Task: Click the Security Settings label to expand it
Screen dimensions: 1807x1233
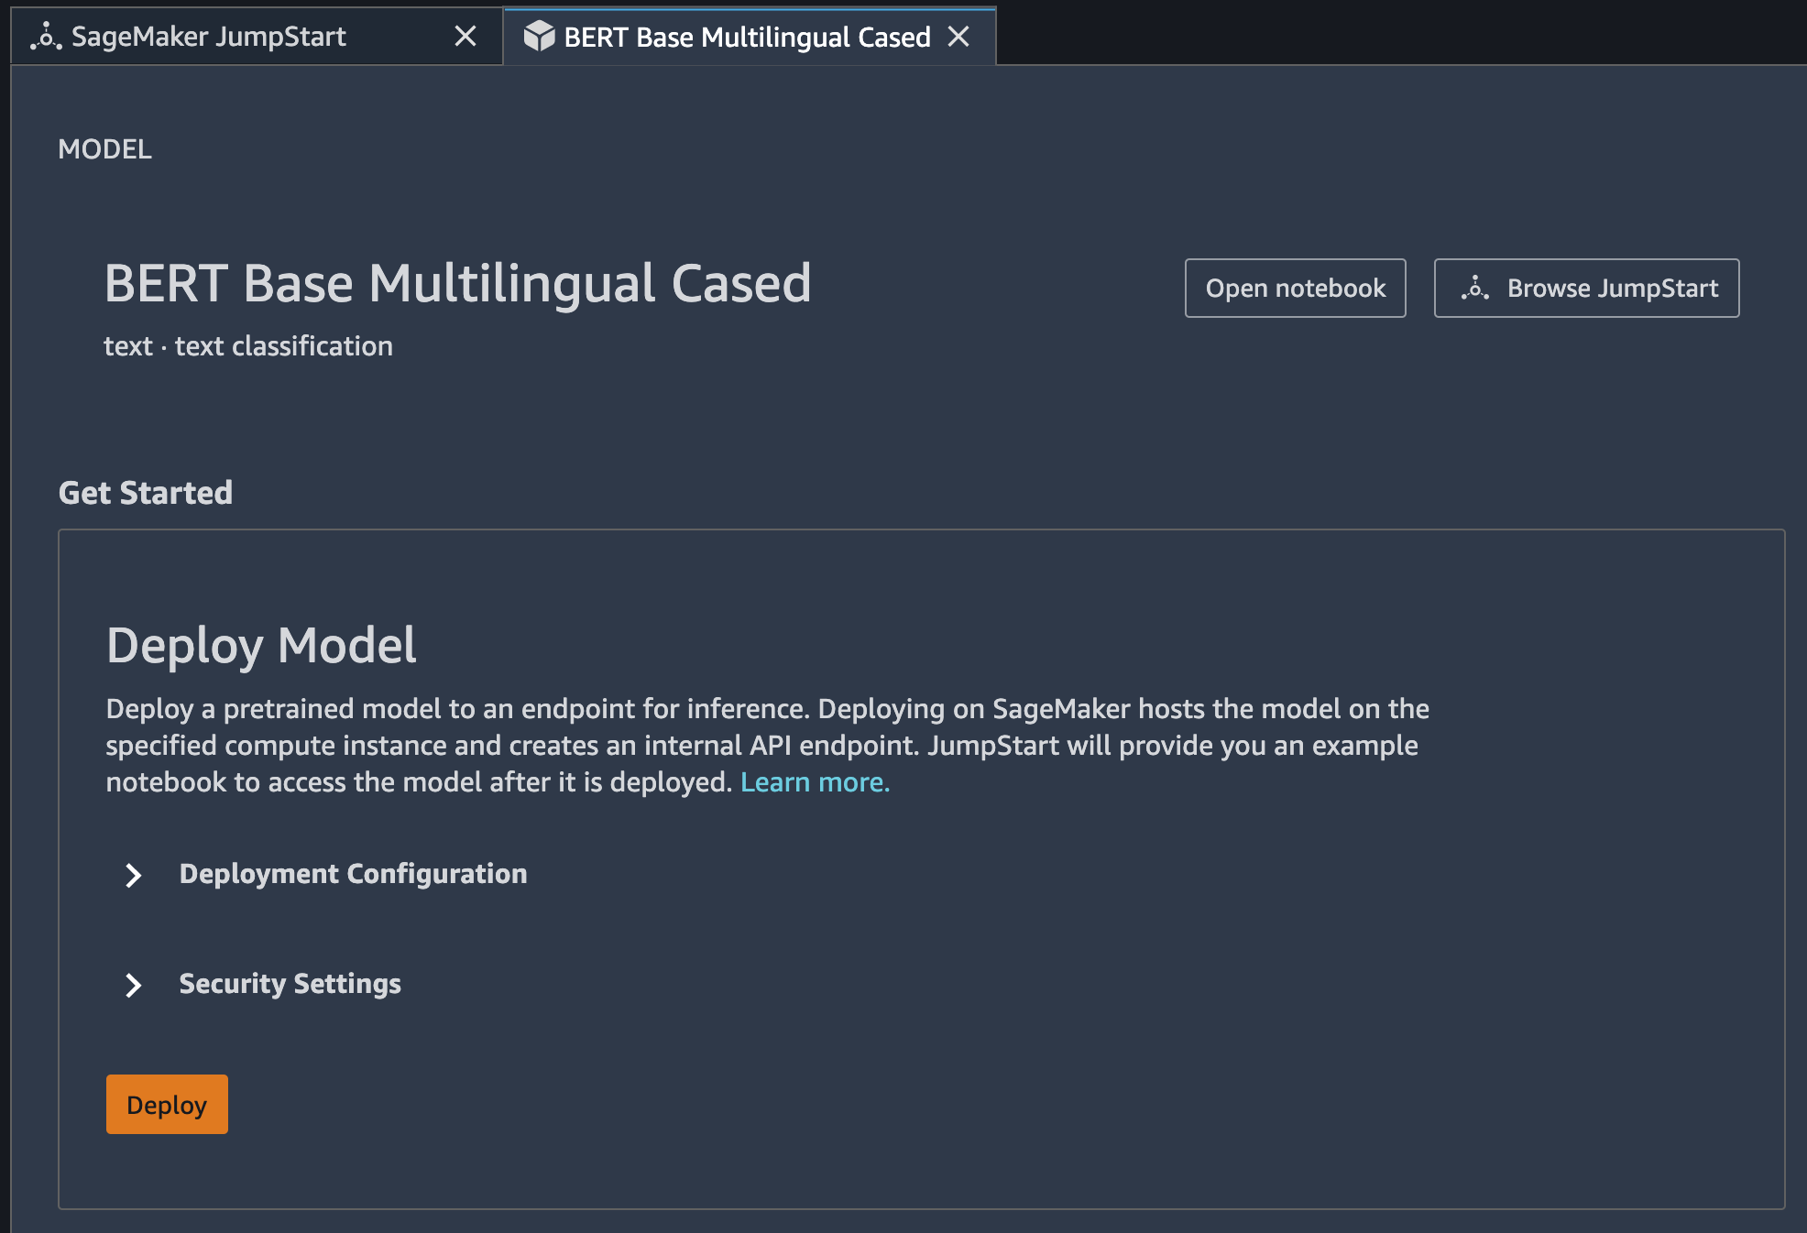Action: (x=290, y=984)
